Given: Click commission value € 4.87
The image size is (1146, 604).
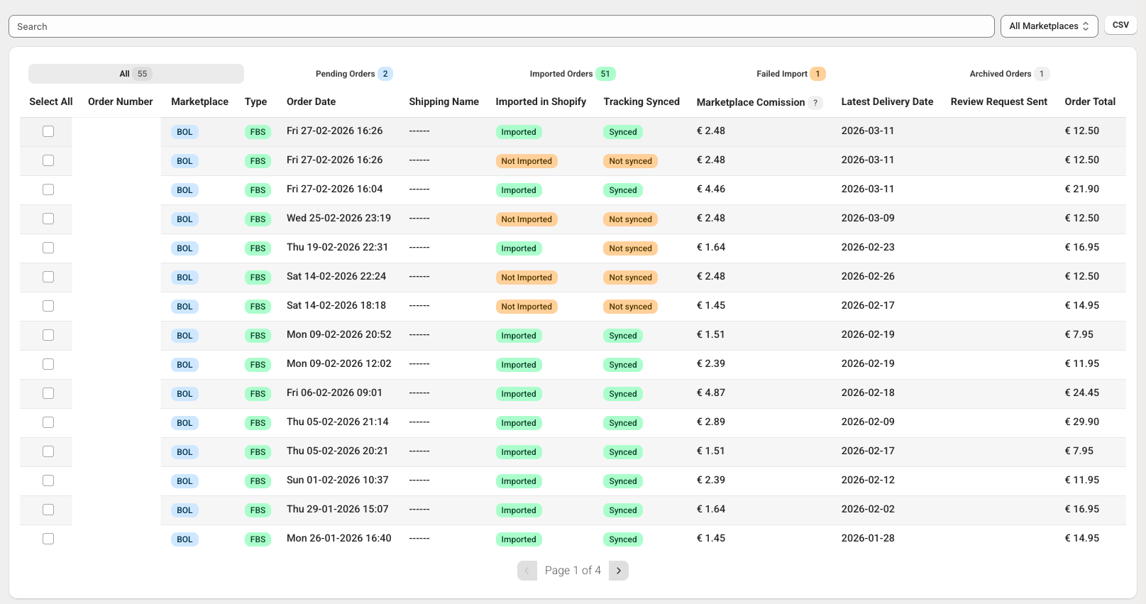Looking at the screenshot, I should 711,392.
